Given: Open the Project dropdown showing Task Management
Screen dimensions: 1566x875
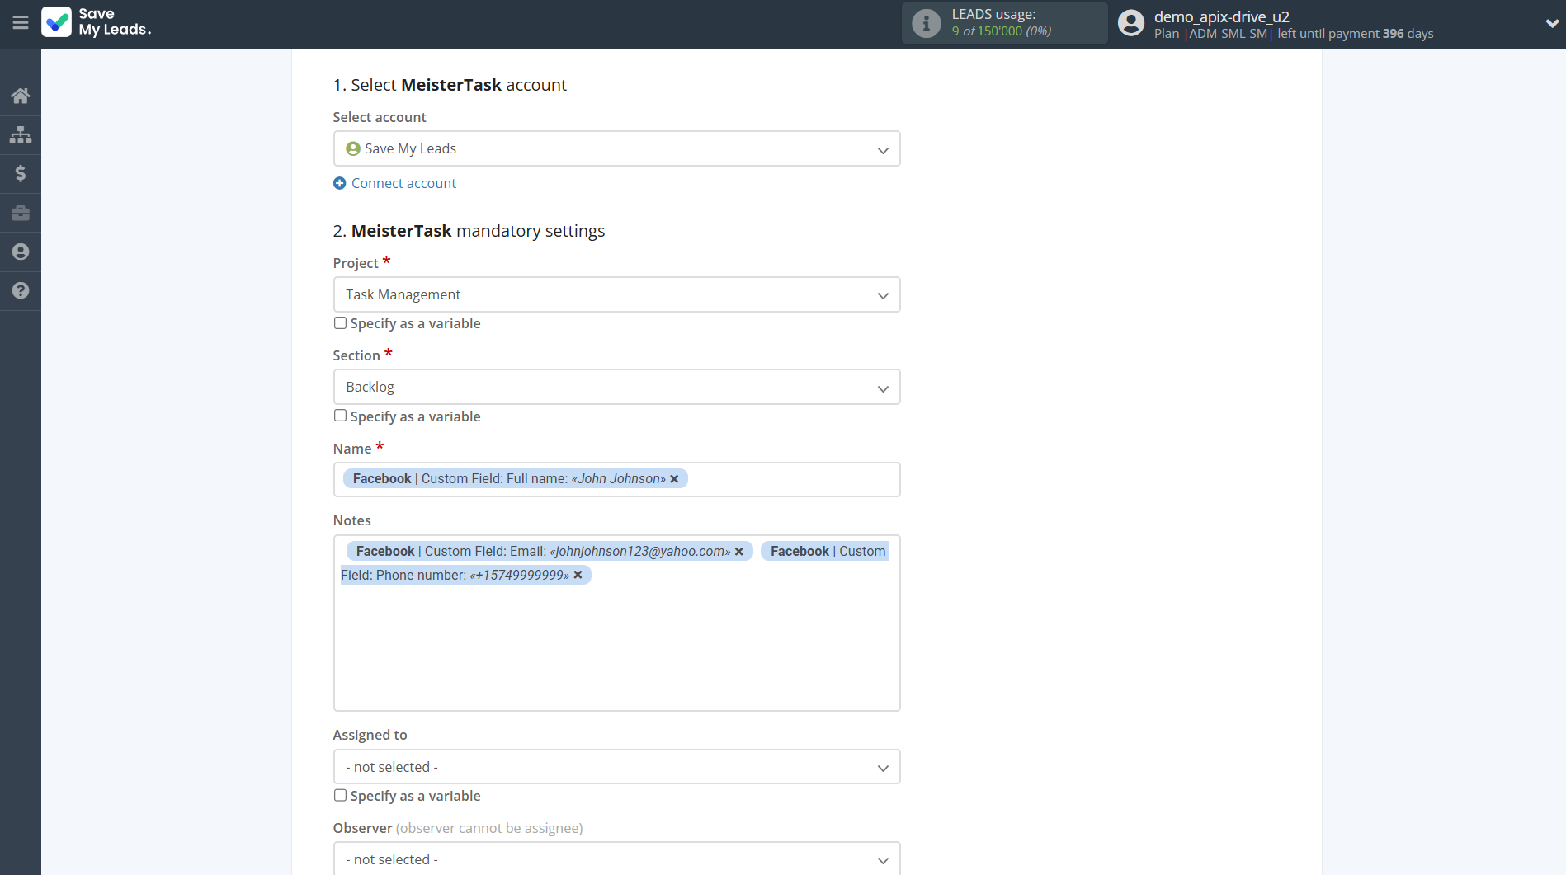Looking at the screenshot, I should click(616, 294).
